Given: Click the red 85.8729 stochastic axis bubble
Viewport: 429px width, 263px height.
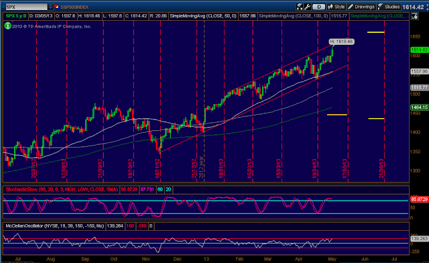Looking at the screenshot, I should click(419, 199).
